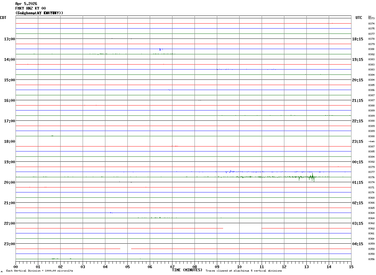This screenshot has height=275, width=376.
Task: Click the gap in the trace near minute 05 at 23:00
Action: point(126,249)
